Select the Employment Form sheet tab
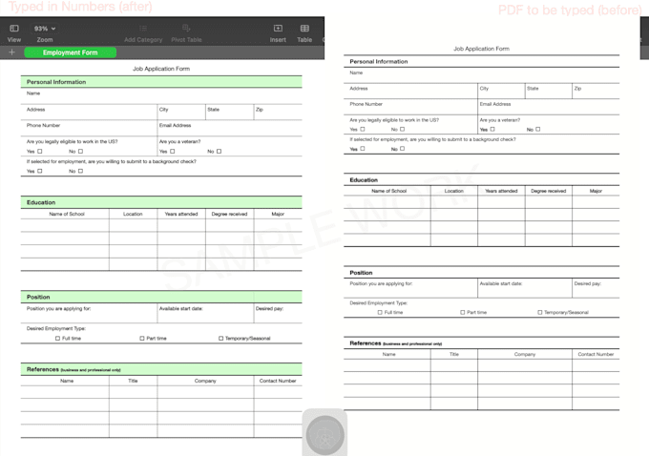 pyautogui.click(x=71, y=52)
